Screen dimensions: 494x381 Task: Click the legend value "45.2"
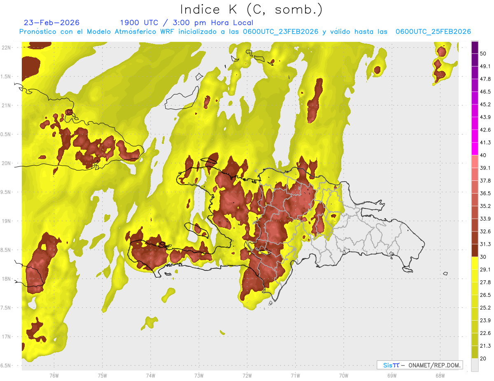click(485, 104)
